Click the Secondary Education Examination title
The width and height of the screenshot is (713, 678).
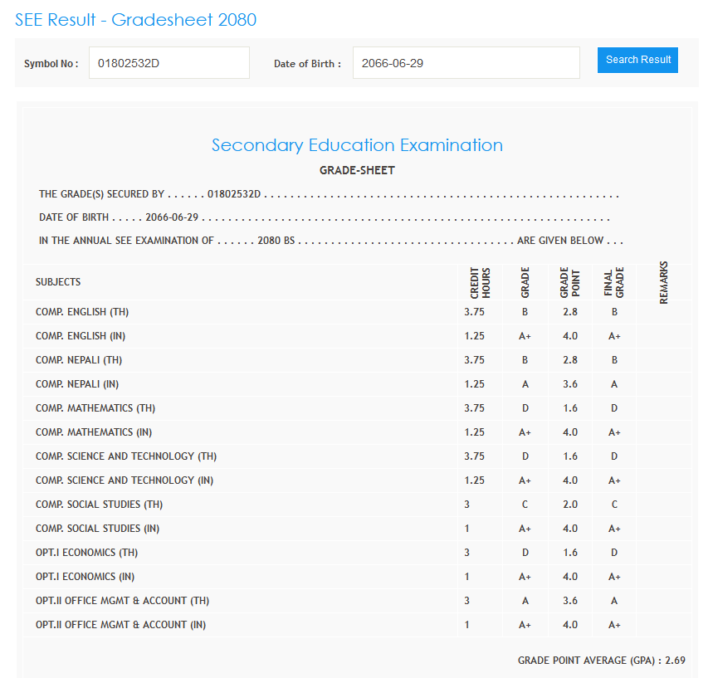click(x=357, y=145)
